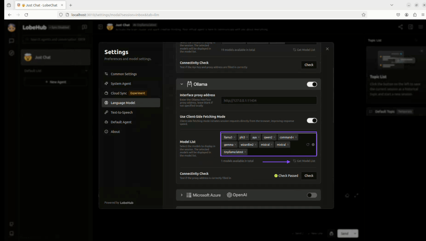Disable the Ollama provider switch
This screenshot has height=241, width=426.
pyautogui.click(x=312, y=84)
